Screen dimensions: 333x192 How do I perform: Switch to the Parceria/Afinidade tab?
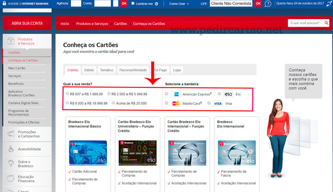point(133,70)
